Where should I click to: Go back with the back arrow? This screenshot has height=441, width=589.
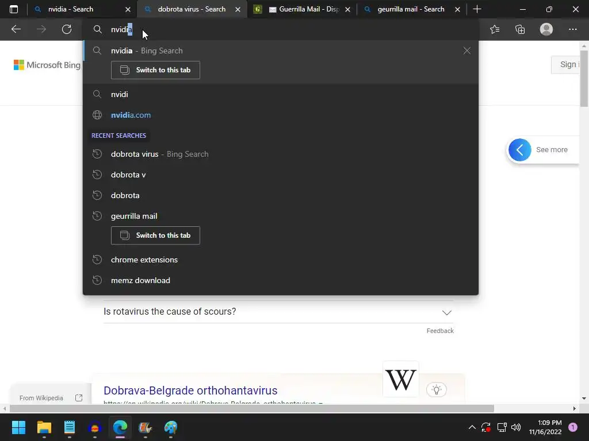[x=16, y=29]
